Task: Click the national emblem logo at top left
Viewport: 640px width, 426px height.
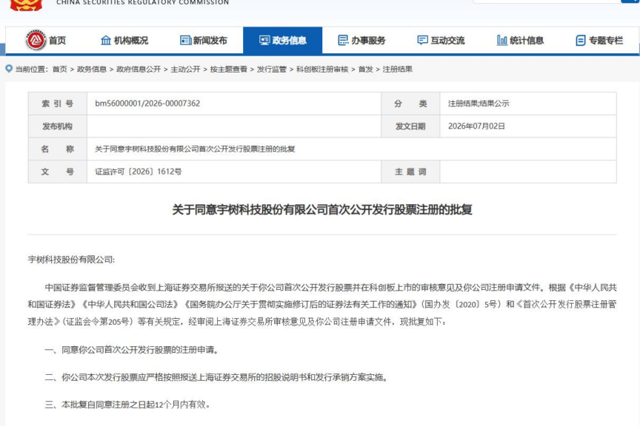Action: point(26,5)
